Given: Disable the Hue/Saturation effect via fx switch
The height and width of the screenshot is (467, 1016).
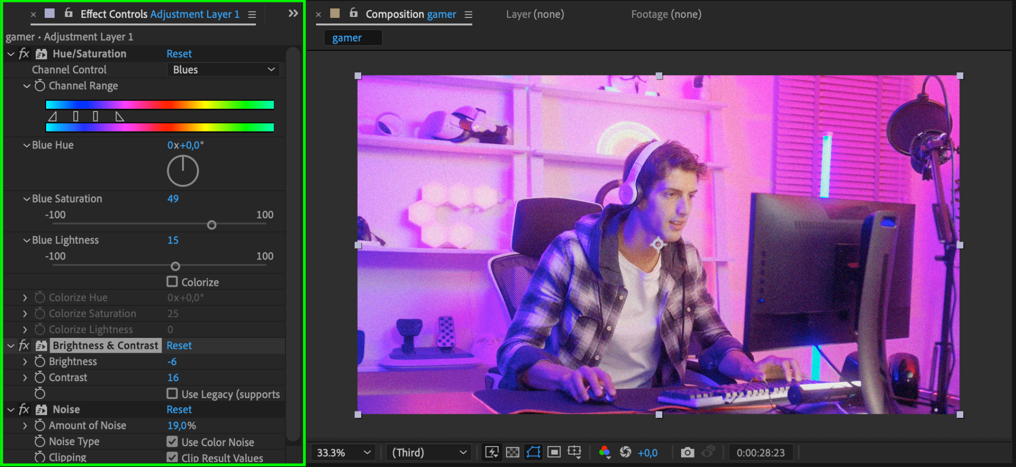Looking at the screenshot, I should 24,54.
